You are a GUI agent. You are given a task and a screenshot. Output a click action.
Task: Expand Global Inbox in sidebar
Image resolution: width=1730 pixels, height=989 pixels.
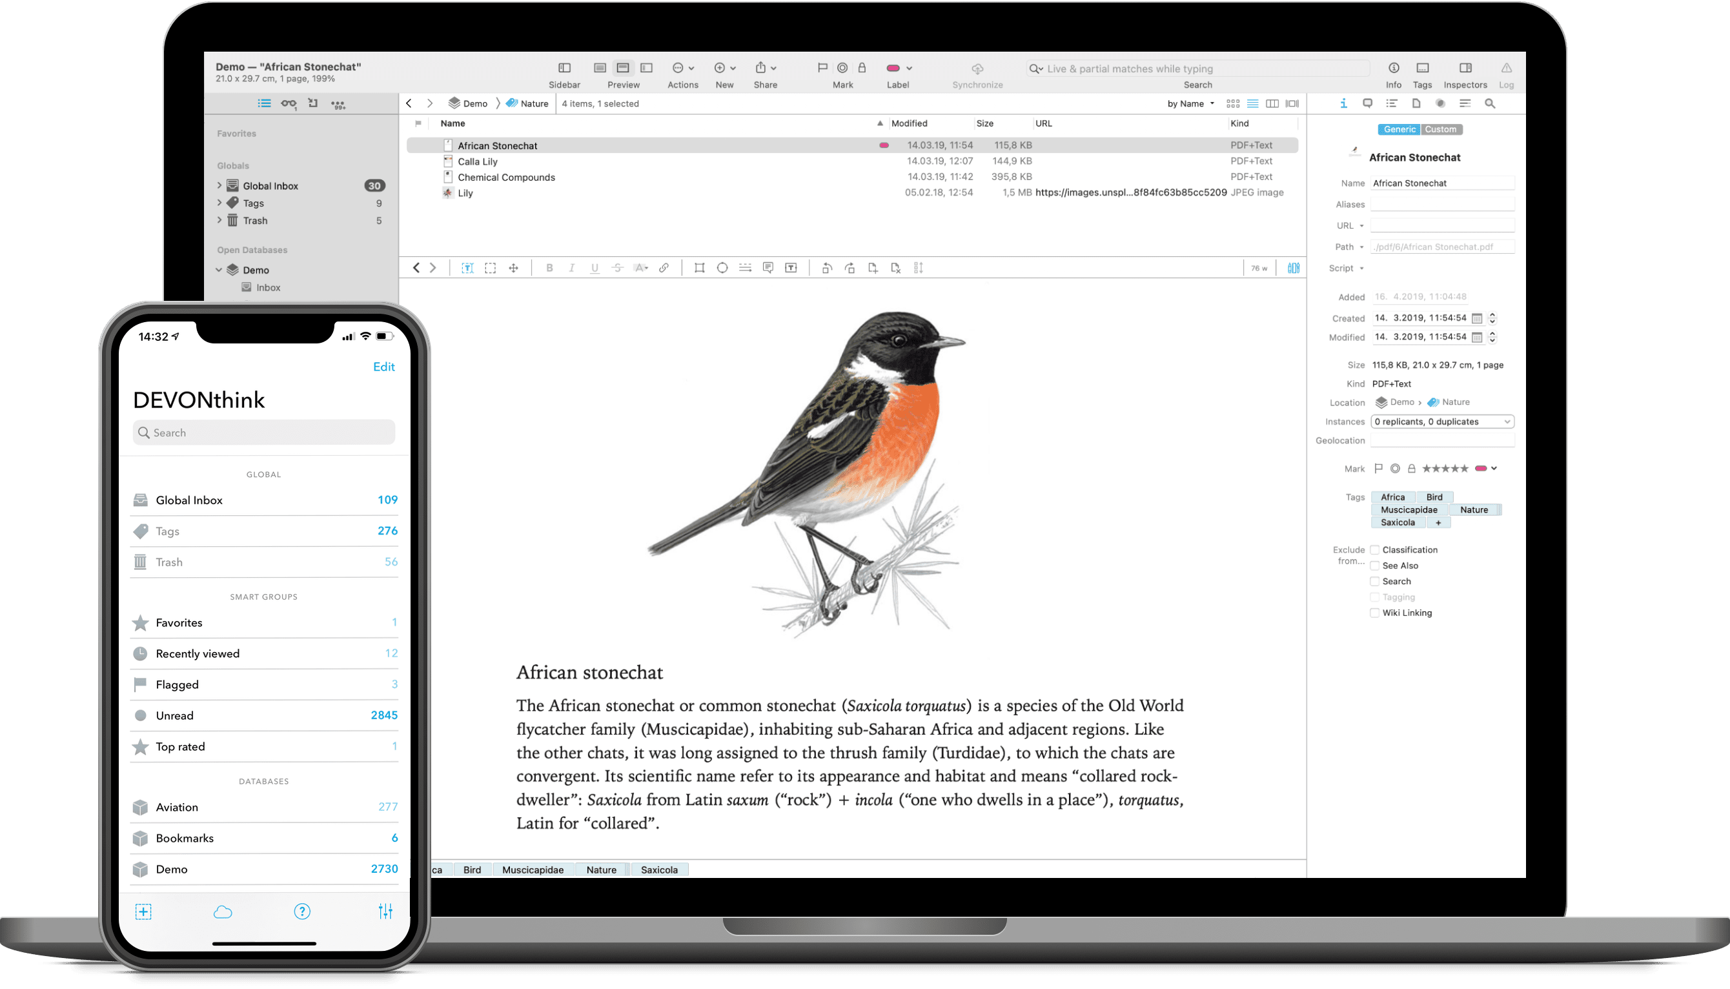[219, 185]
